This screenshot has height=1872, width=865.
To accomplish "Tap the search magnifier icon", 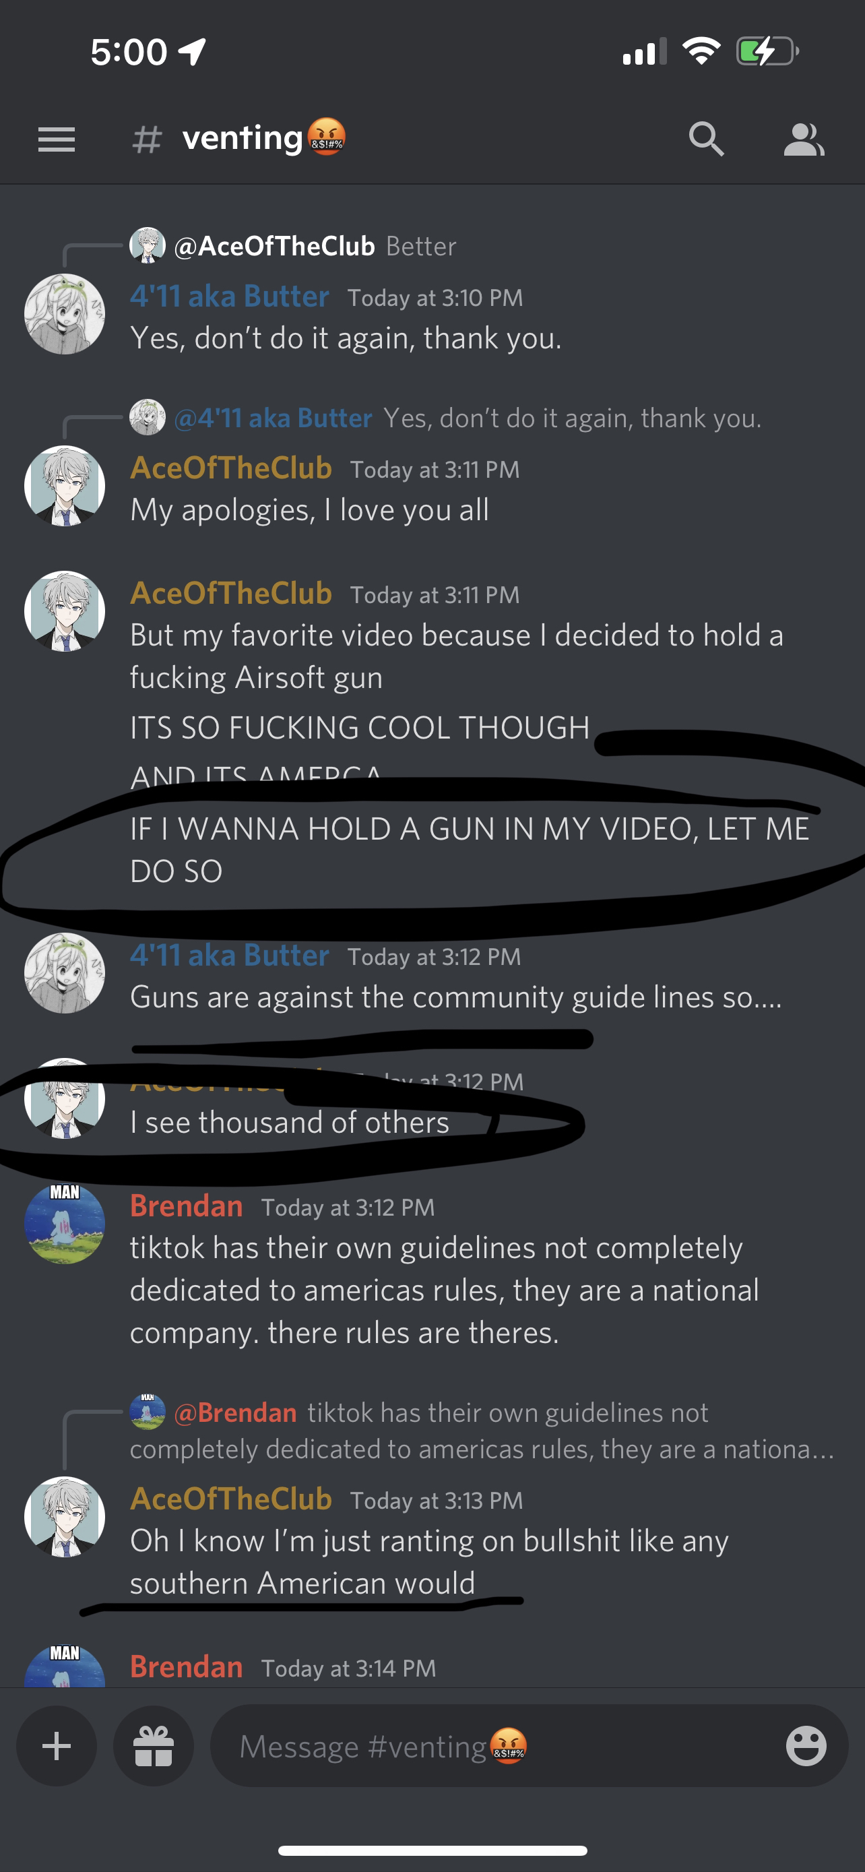I will point(706,139).
